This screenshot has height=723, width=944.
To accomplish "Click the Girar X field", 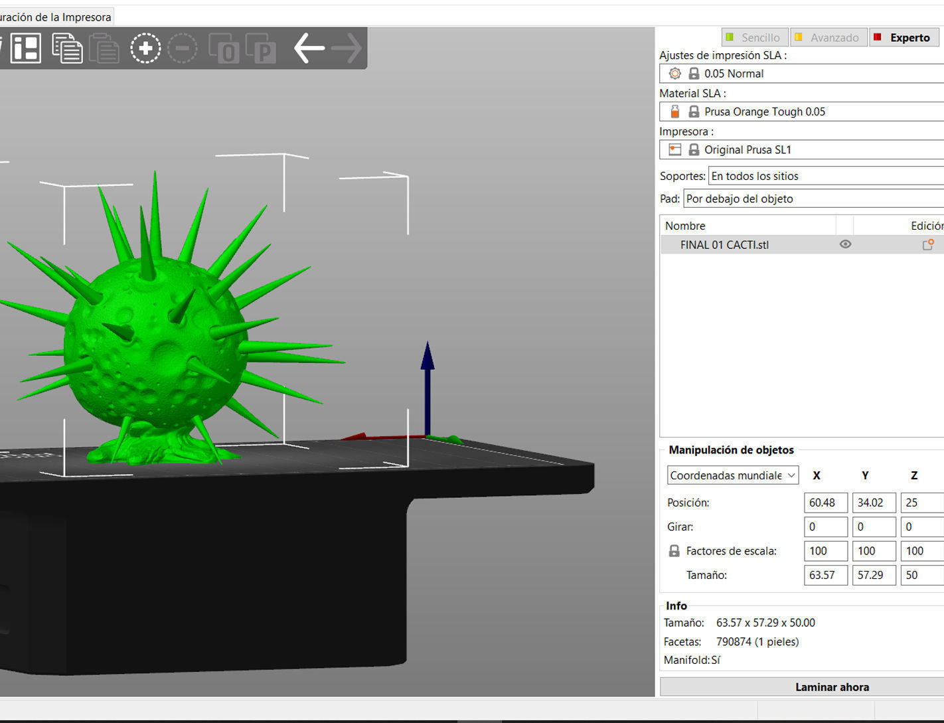I will coord(826,527).
